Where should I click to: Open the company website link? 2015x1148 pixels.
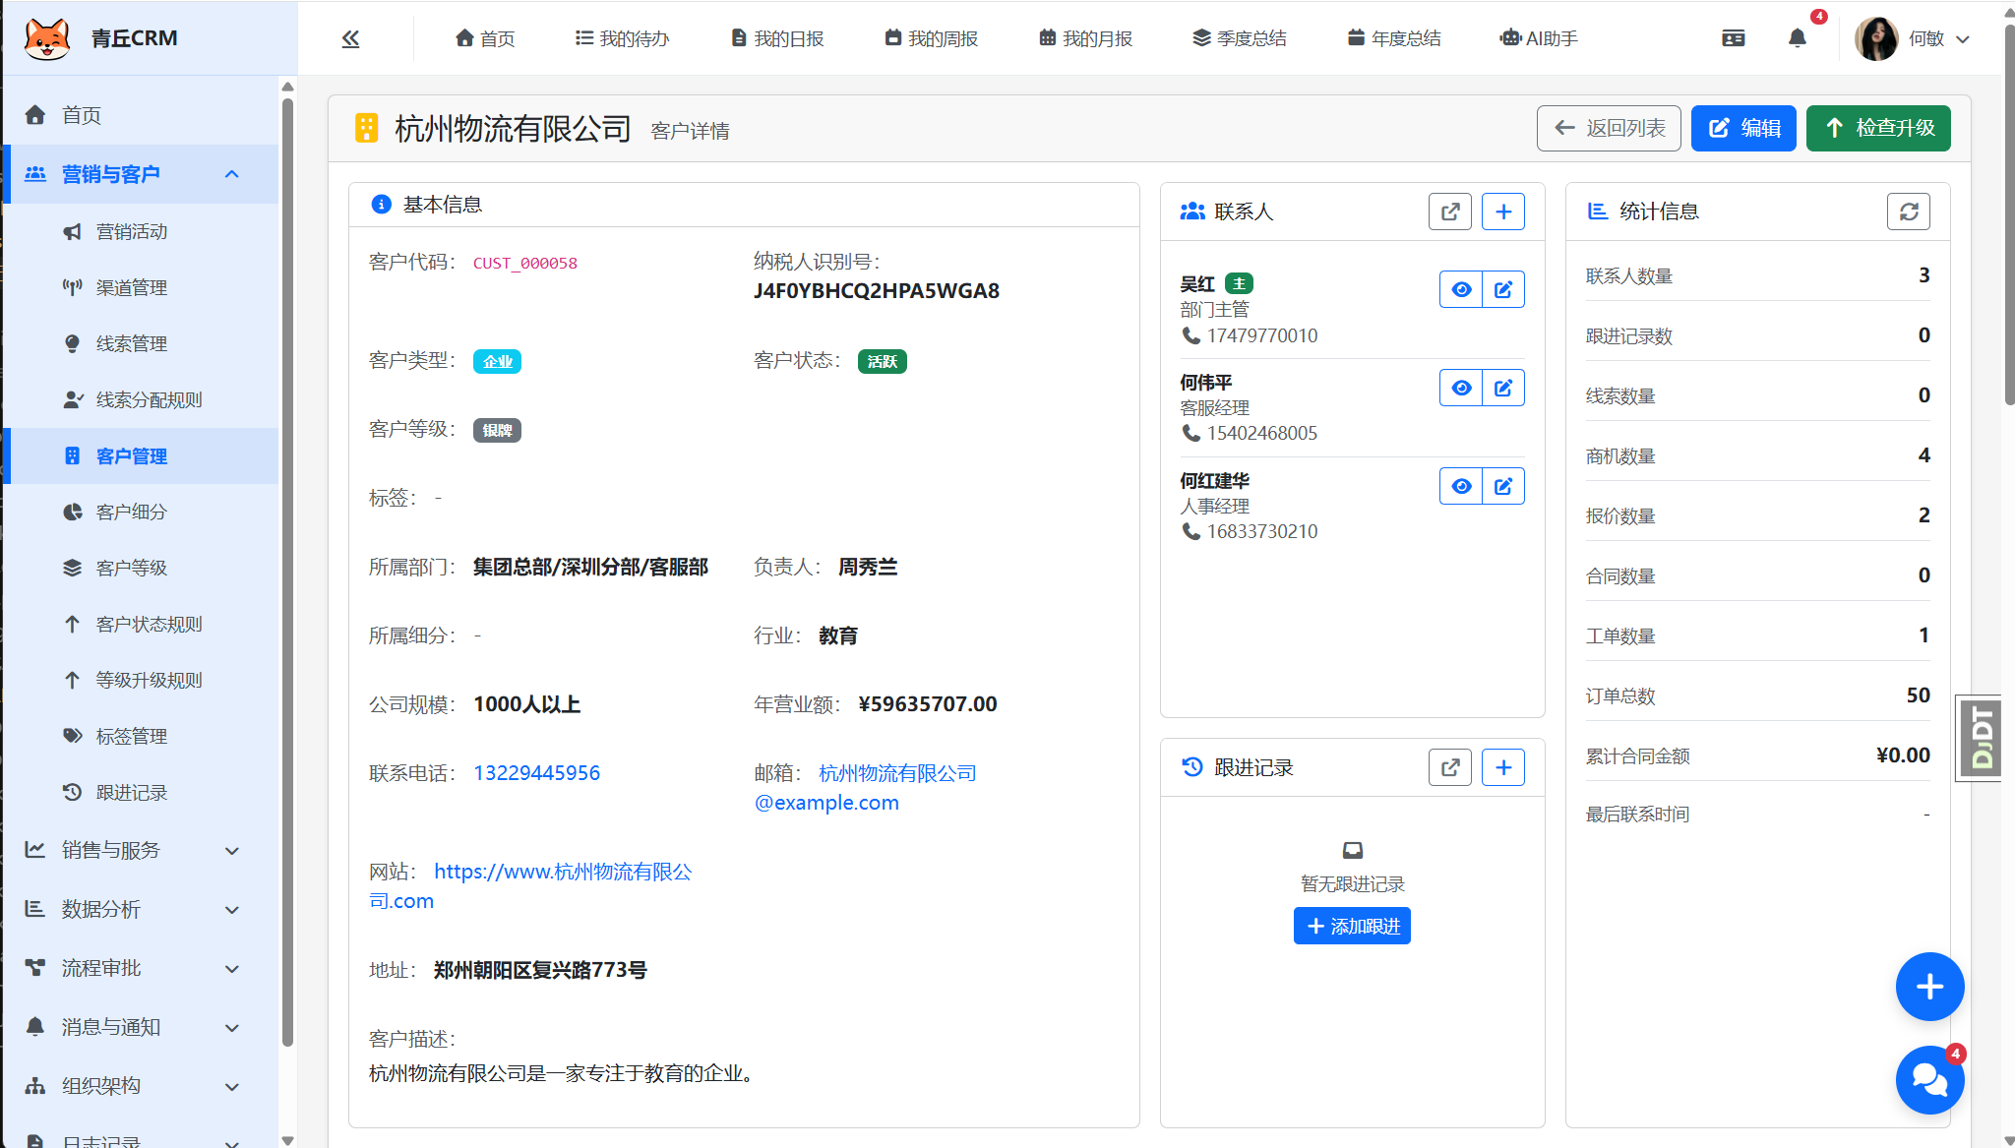click(x=562, y=871)
